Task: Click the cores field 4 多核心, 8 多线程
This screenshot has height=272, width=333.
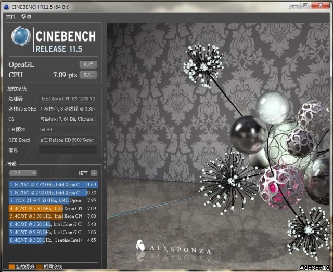Action: point(68,109)
